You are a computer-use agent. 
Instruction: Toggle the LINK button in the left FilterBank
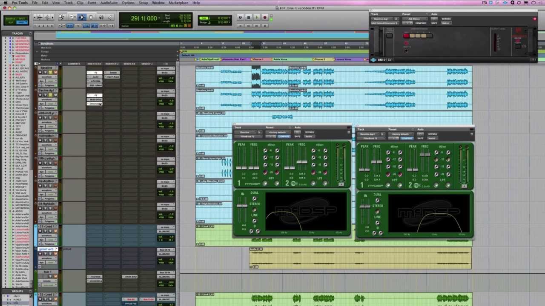coord(254,221)
